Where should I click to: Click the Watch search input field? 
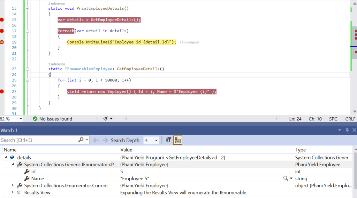coord(38,140)
